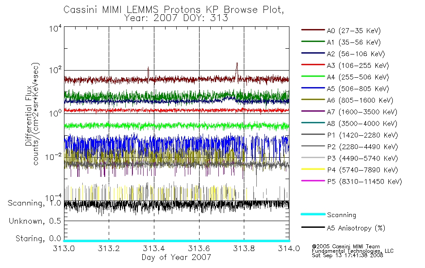This screenshot has width=425, height=268.
Task: Click the magenta P5 legend line
Action: tap(313, 181)
